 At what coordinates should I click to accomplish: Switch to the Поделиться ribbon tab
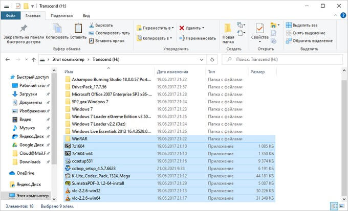[61, 15]
